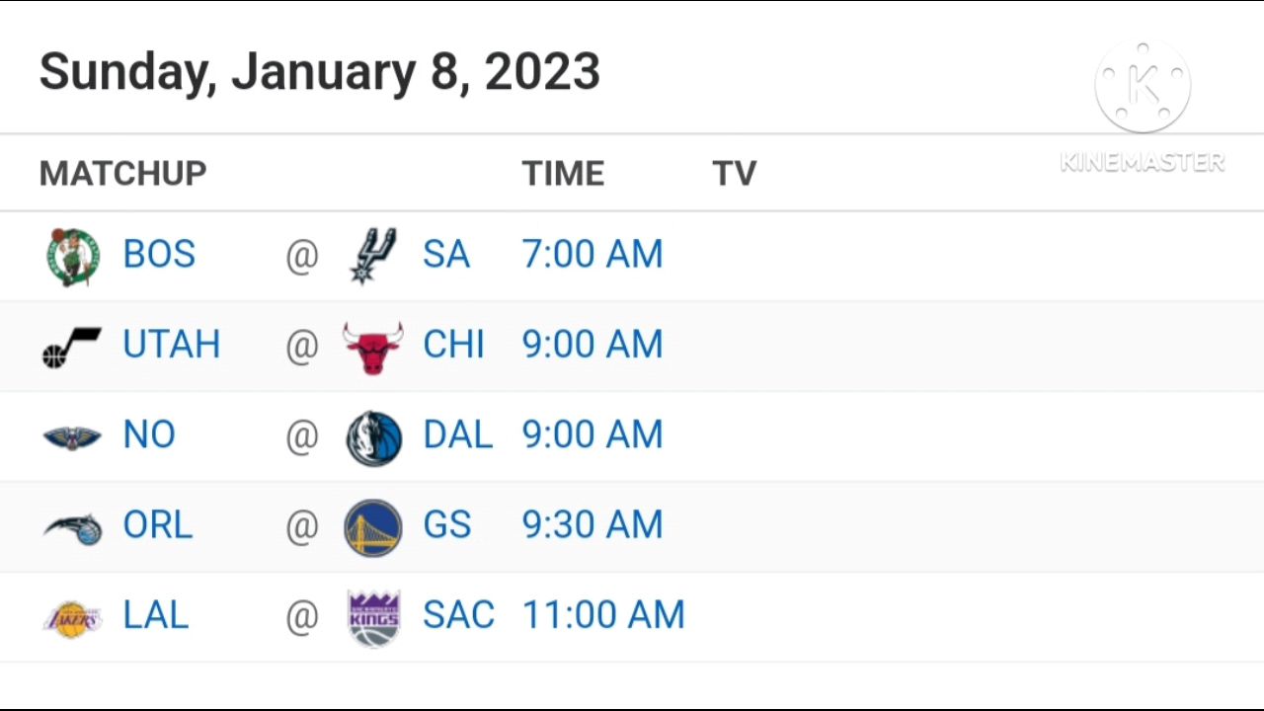Click the Boston Celtics team logo
This screenshot has width=1264, height=711.
pyautogui.click(x=73, y=257)
